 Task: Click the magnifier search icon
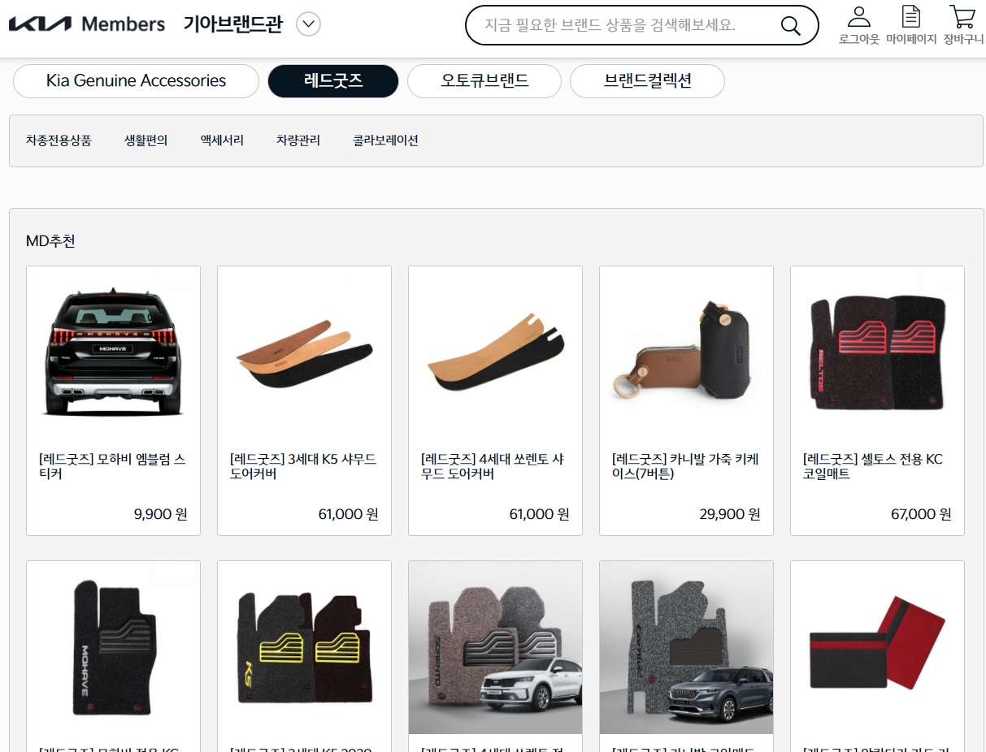(791, 25)
